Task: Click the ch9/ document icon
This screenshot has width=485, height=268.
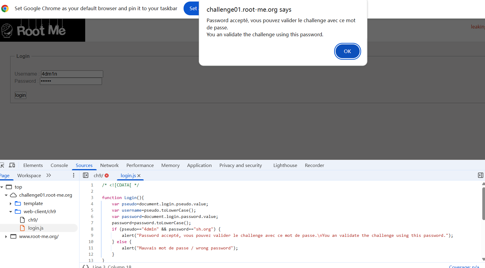Action: [22, 220]
